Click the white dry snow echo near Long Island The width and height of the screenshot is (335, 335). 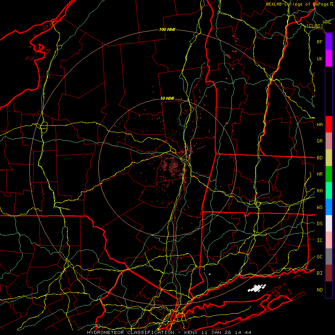tap(256, 288)
